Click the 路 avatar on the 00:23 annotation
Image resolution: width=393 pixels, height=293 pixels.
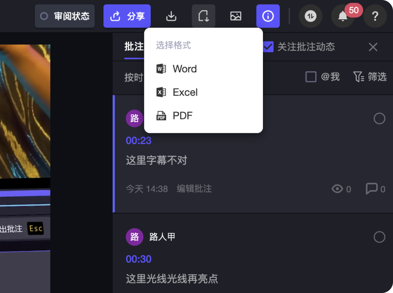pyautogui.click(x=135, y=118)
